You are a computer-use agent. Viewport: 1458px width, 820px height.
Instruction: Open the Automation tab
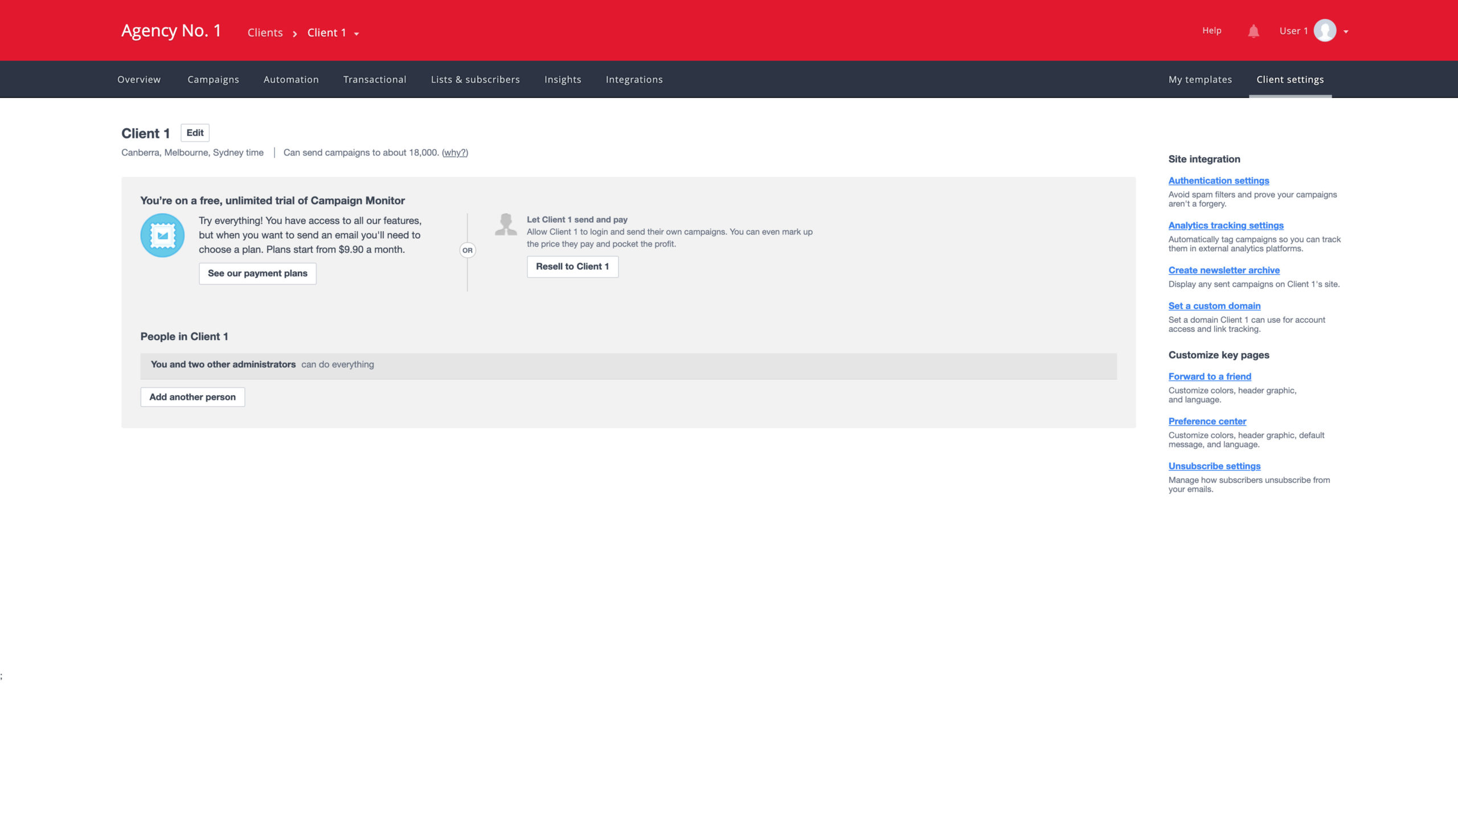(x=291, y=80)
